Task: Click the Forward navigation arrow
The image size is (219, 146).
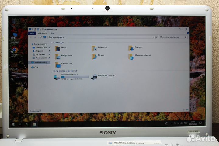Action: [x=35, y=37]
